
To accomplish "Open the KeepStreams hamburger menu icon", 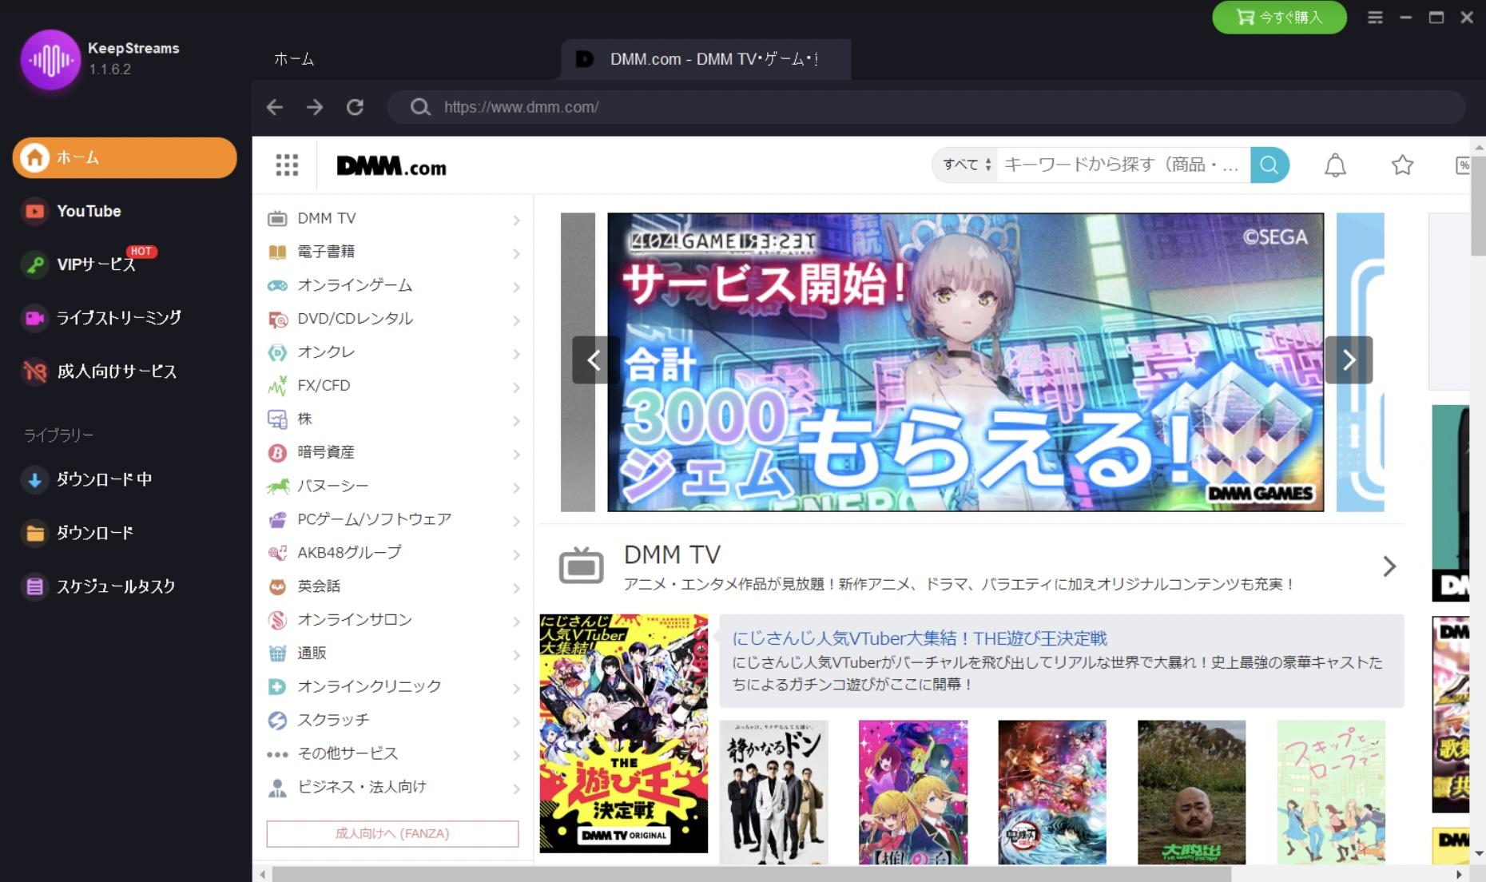I will click(1375, 18).
